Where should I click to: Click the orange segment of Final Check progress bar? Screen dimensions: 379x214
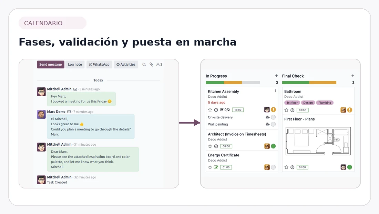[x=323, y=82]
